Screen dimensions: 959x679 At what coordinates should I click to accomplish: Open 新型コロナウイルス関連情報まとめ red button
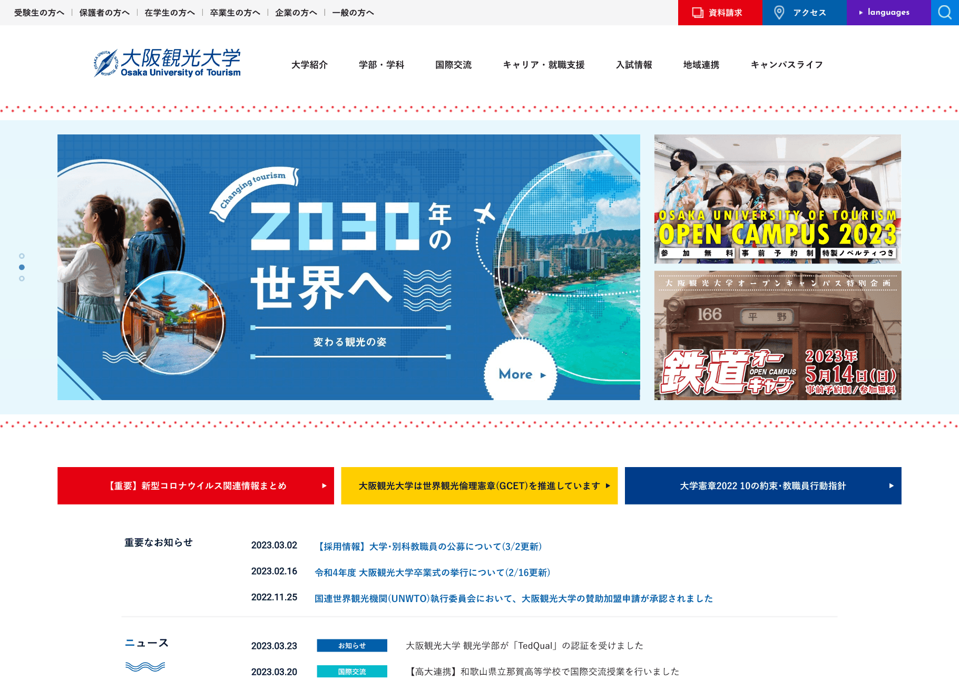[195, 486]
